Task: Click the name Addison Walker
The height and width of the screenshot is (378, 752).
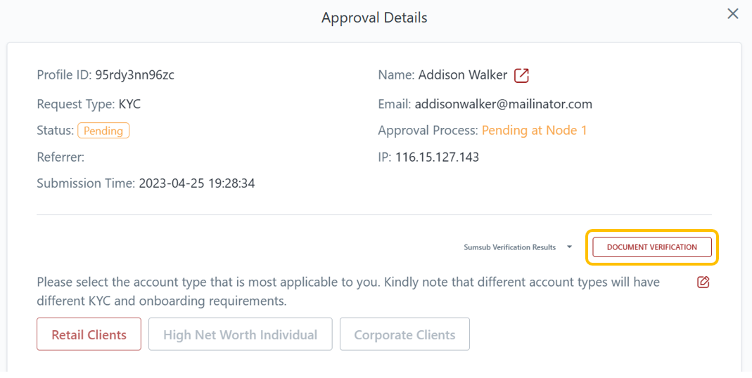Action: [462, 75]
